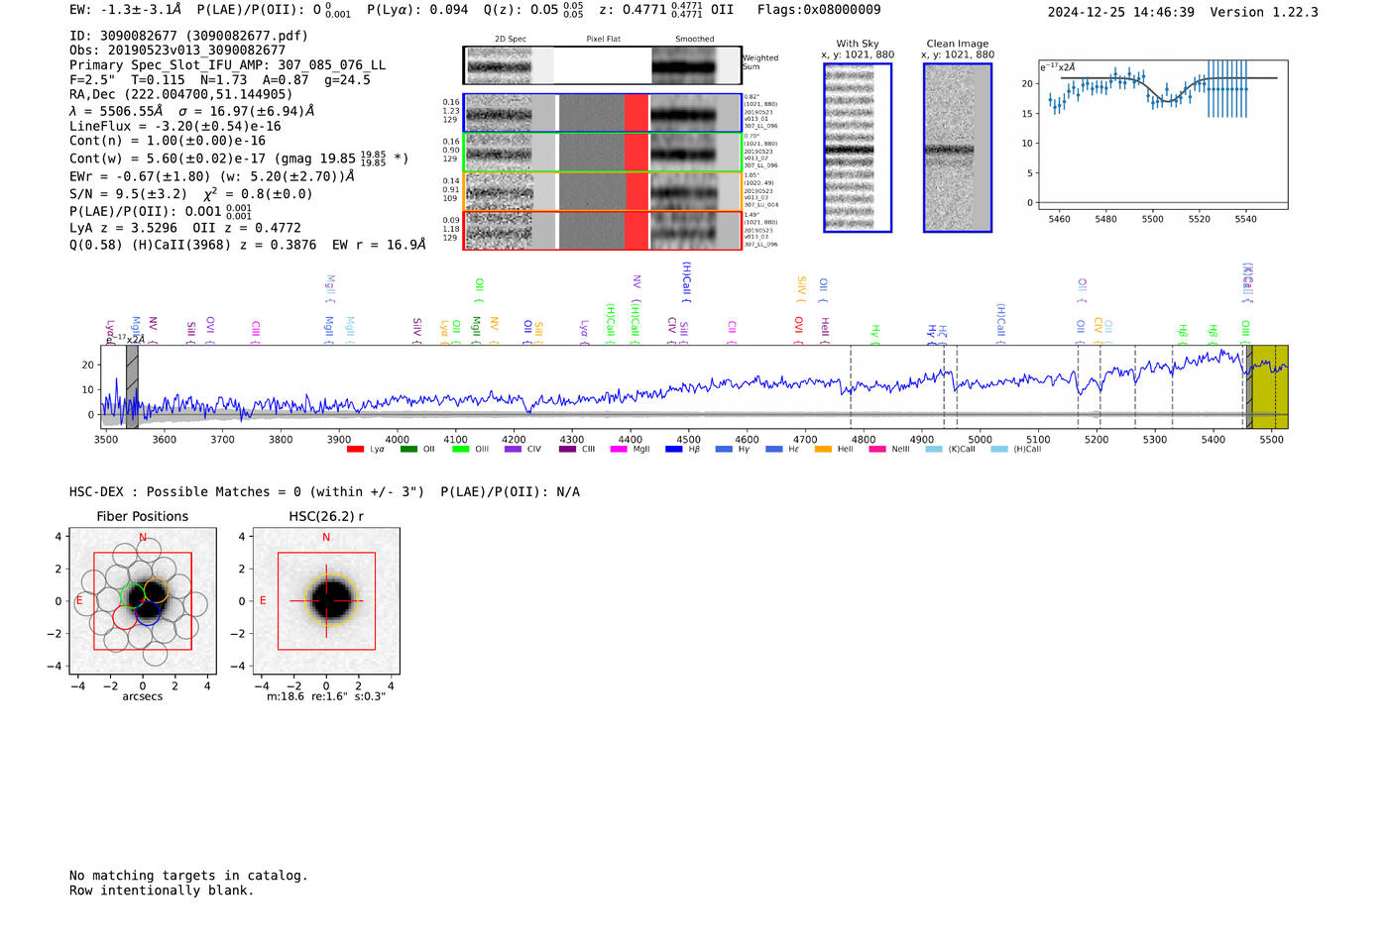Select the λ = 5506.55Å line
The height and width of the screenshot is (944, 1388).
pos(191,111)
